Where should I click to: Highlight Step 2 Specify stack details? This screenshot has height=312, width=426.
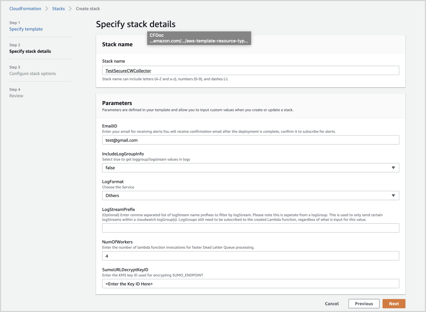(x=30, y=51)
